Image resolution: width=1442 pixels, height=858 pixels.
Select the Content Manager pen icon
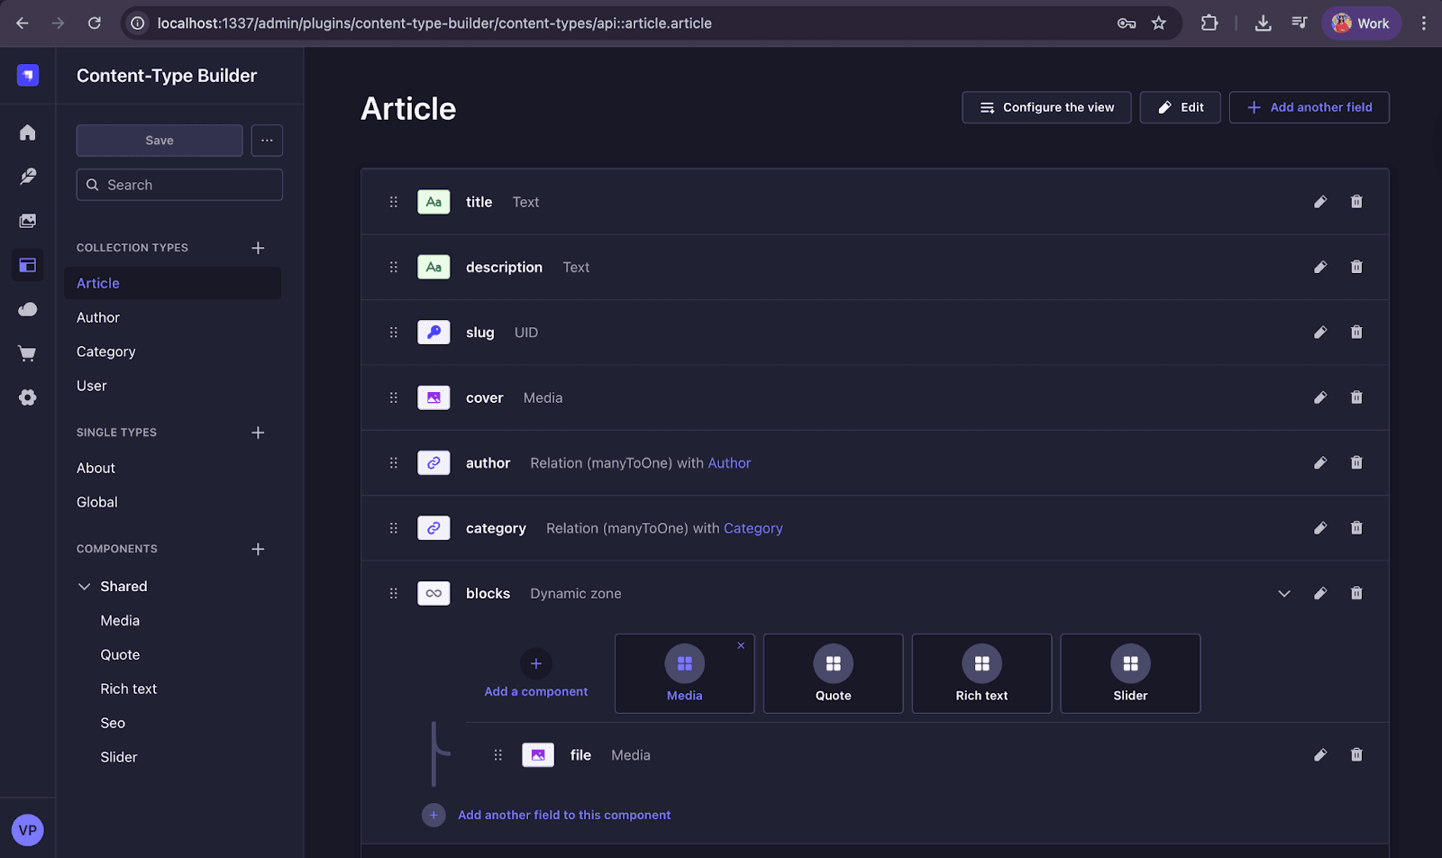(x=28, y=176)
